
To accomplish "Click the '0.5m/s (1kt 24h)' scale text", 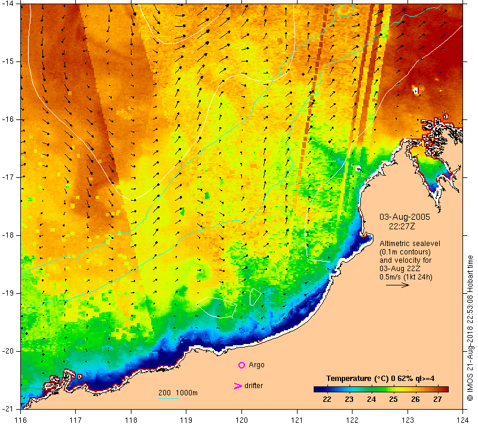I will [406, 277].
